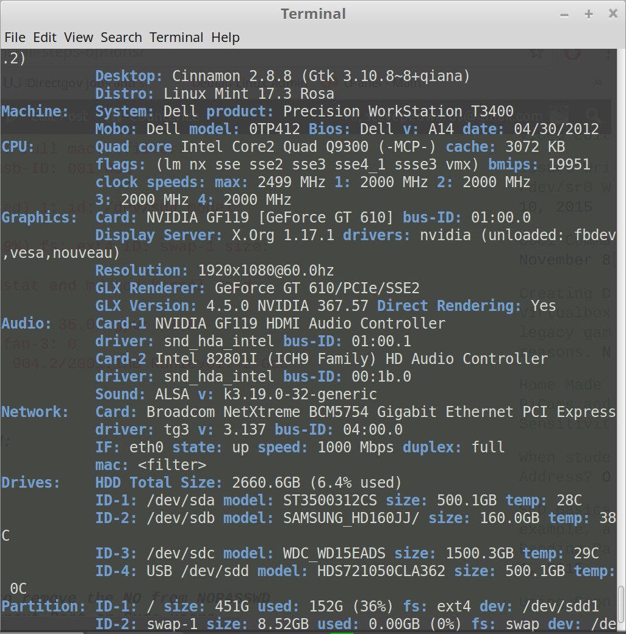This screenshot has height=634, width=626.
Task: Click the 'Machine:' section label
Action: (x=35, y=112)
